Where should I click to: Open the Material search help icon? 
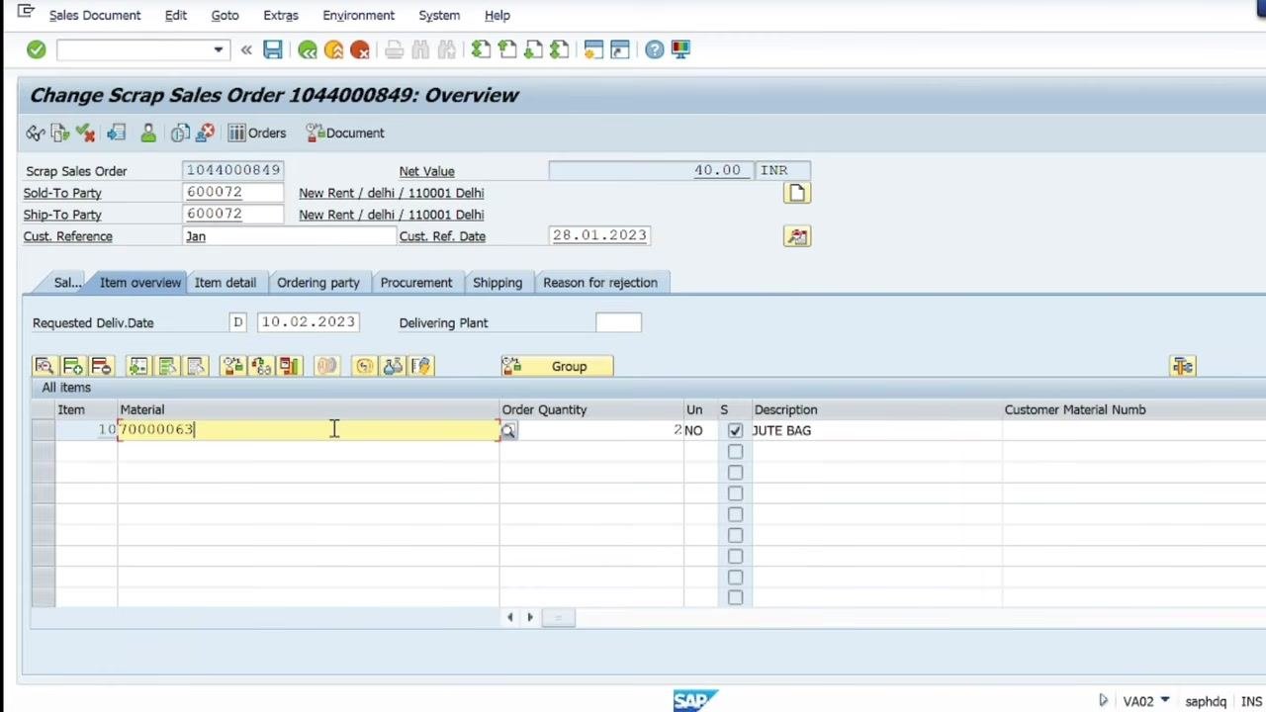pyautogui.click(x=507, y=430)
